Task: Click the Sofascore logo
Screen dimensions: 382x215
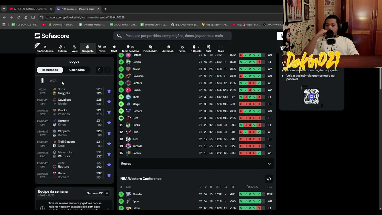Action: (x=52, y=36)
